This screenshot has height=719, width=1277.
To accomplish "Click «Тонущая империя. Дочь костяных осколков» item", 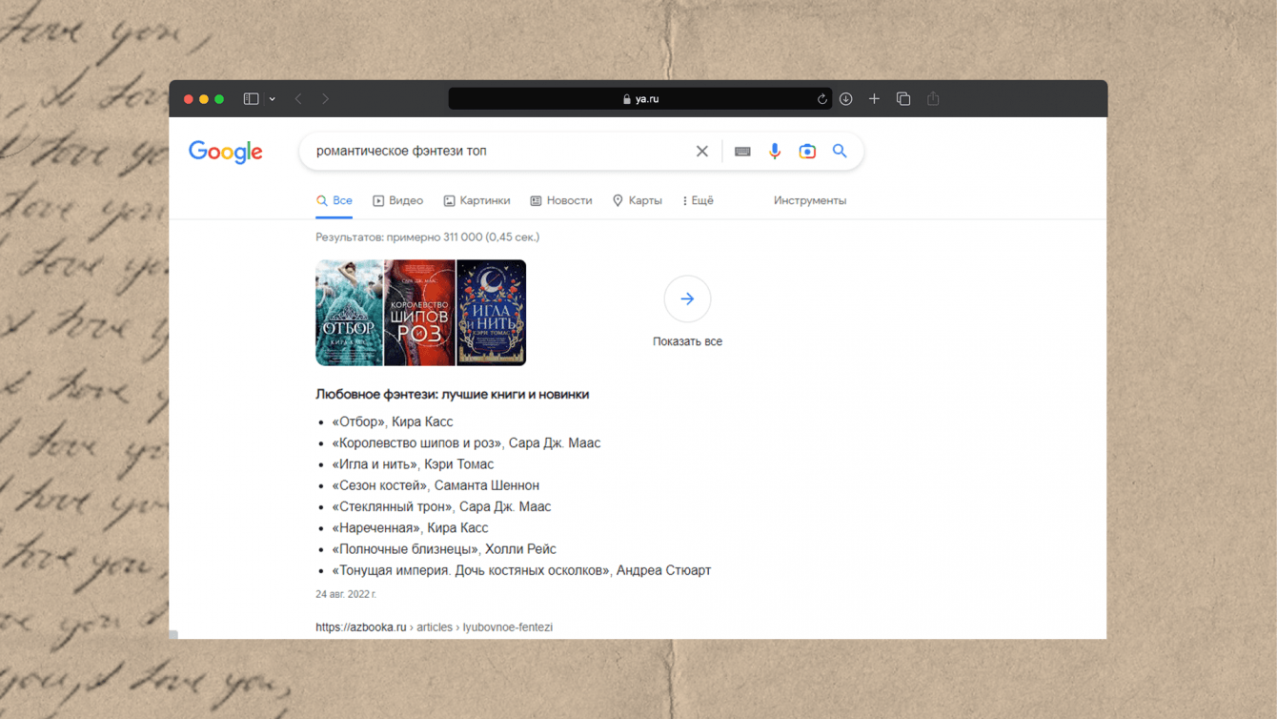I will tap(521, 570).
